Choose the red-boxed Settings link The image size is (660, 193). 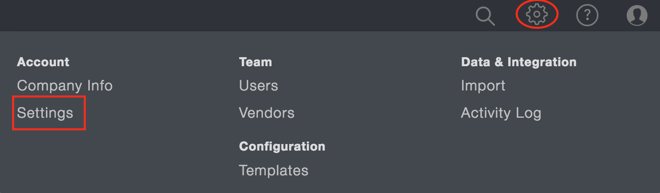click(x=45, y=113)
